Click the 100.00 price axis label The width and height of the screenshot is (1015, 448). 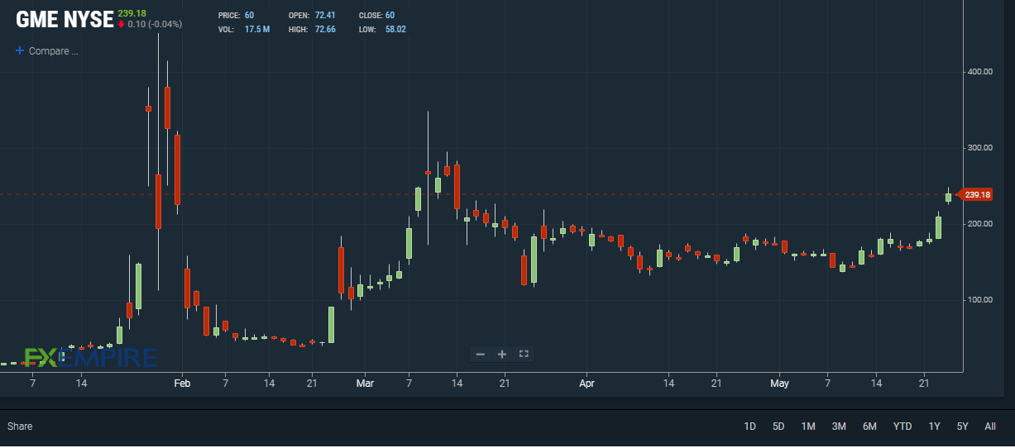click(980, 300)
